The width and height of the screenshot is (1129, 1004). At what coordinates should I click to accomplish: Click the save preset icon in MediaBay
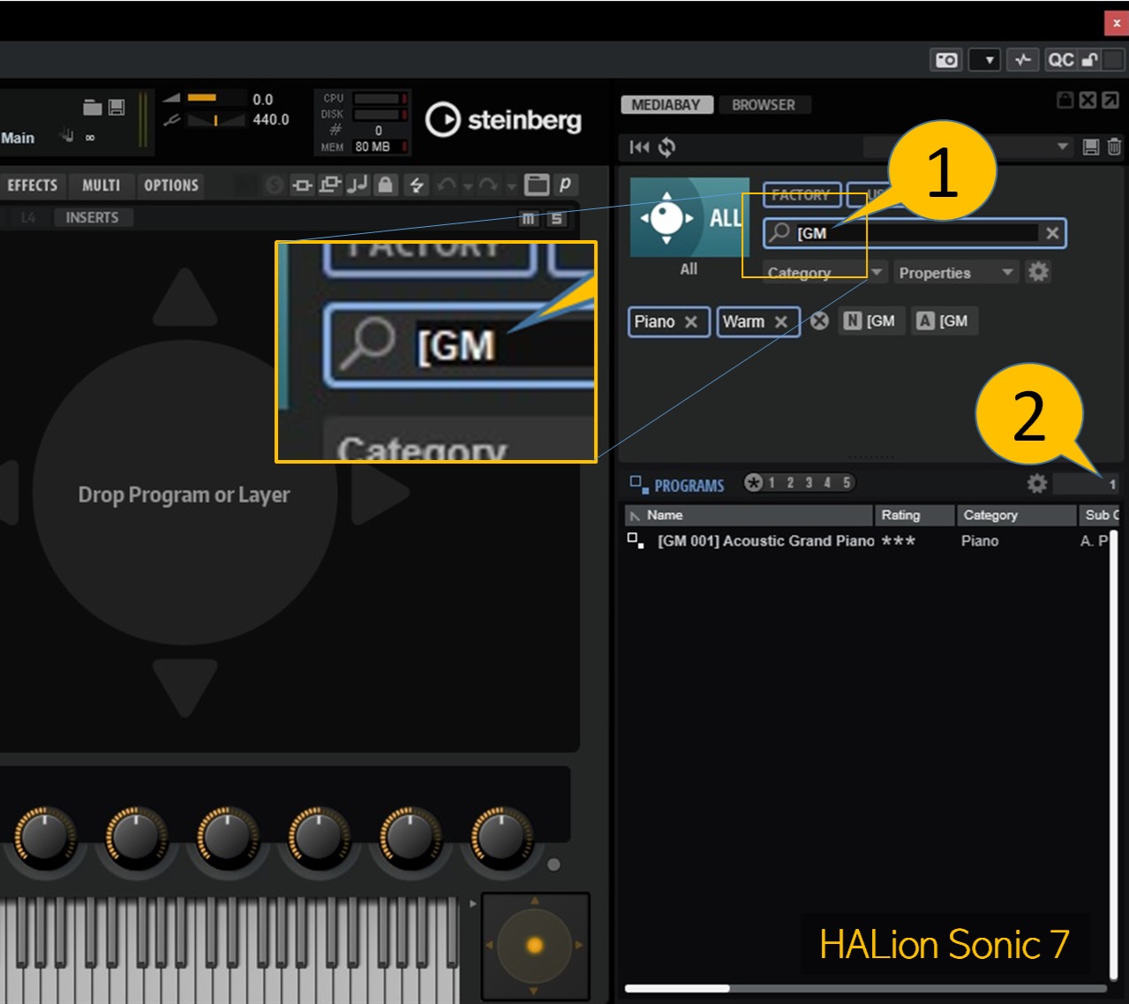1091,147
